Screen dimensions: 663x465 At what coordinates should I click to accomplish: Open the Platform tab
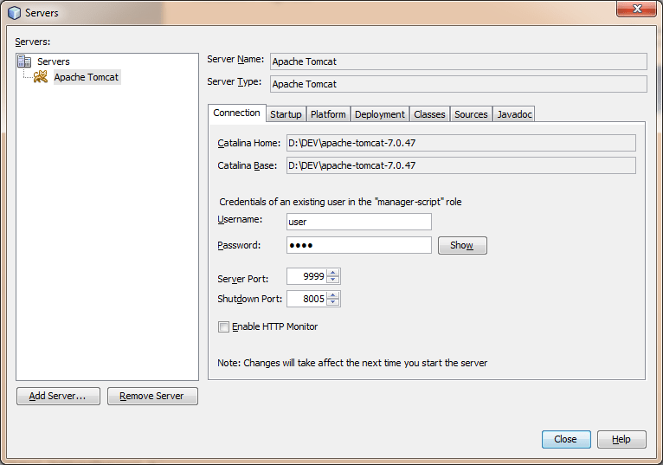coord(328,114)
